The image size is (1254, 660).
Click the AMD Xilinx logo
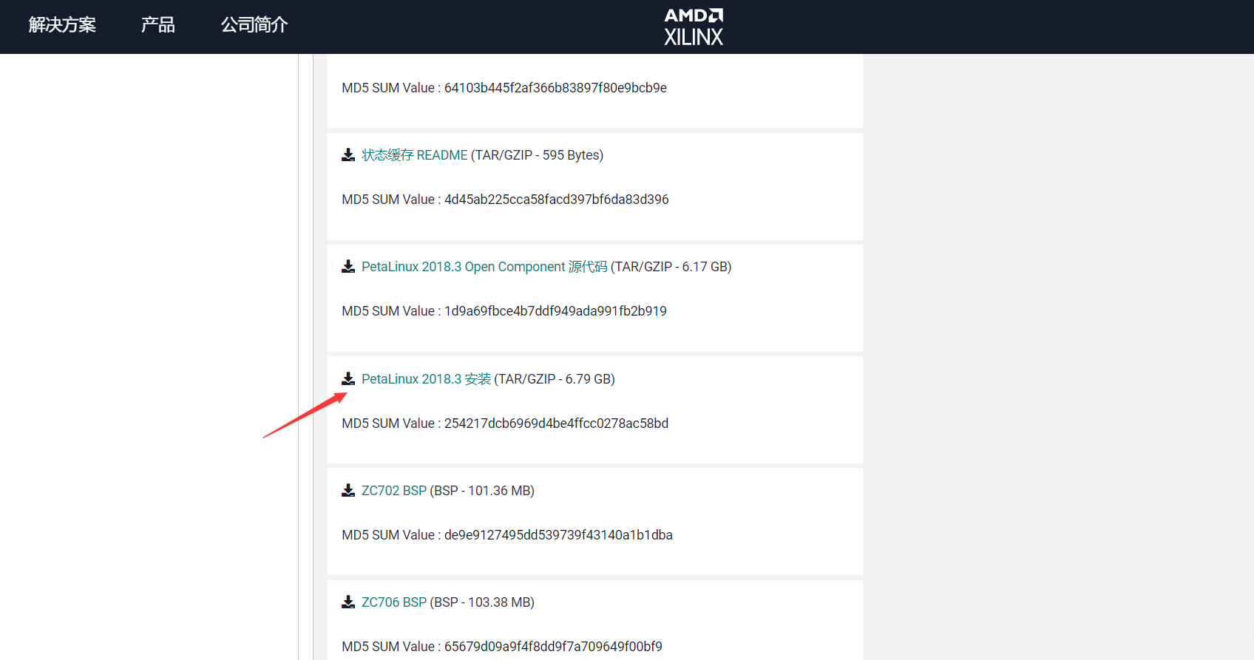click(694, 27)
